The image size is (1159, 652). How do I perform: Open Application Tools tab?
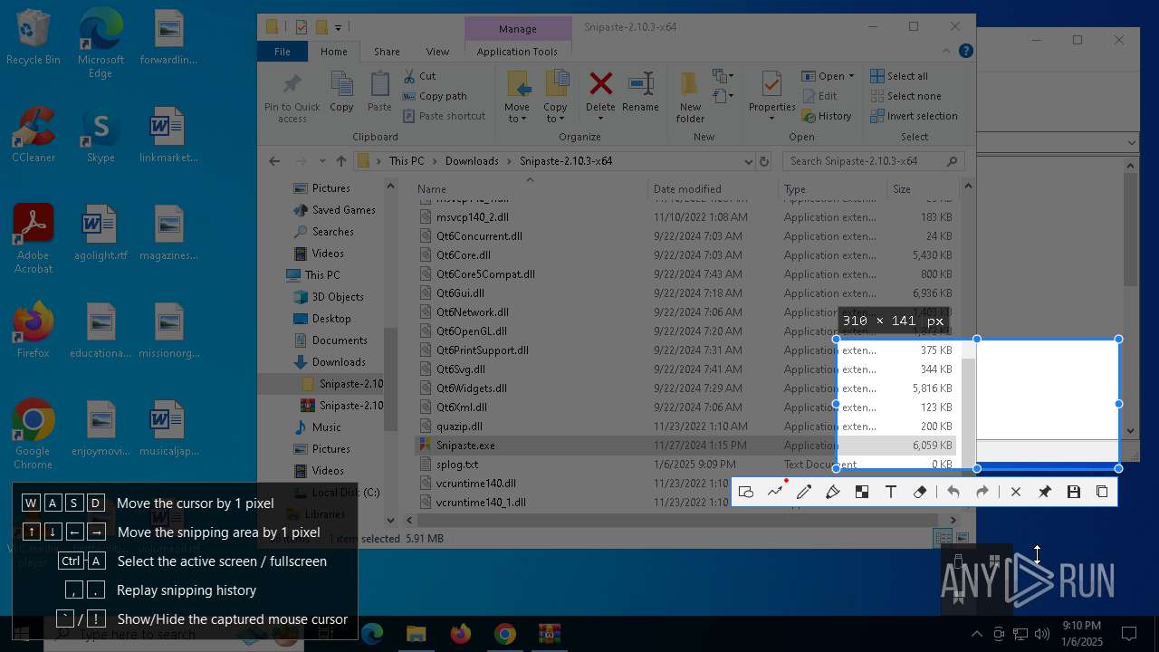517,52
